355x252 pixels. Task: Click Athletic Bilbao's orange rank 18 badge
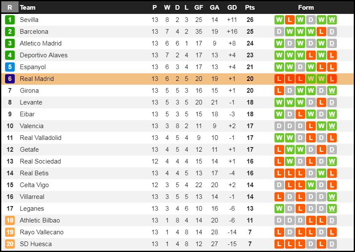coord(10,220)
